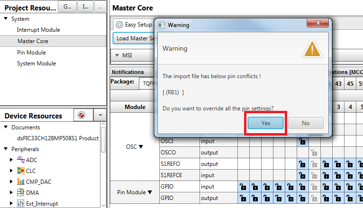Viewport: 363px width, 208px height.
Task: Click the CLC peripheral icon
Action: 21,171
